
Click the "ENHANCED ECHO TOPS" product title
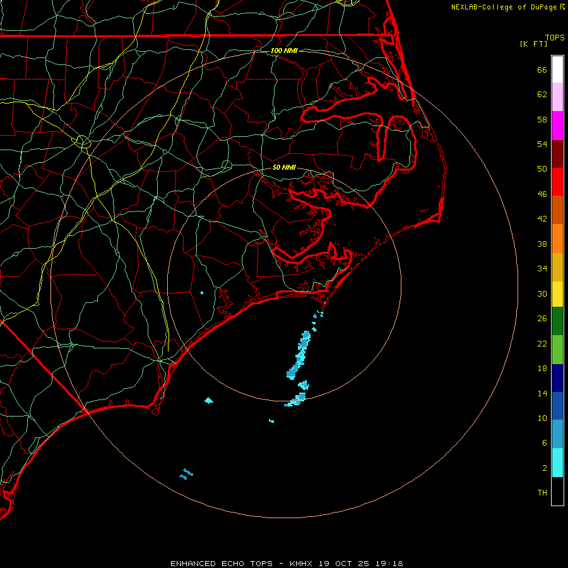coord(222,564)
